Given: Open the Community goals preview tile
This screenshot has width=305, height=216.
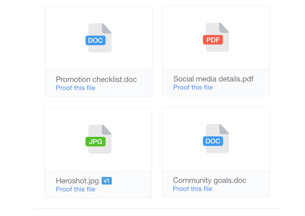Looking at the screenshot, I should click(x=216, y=139).
